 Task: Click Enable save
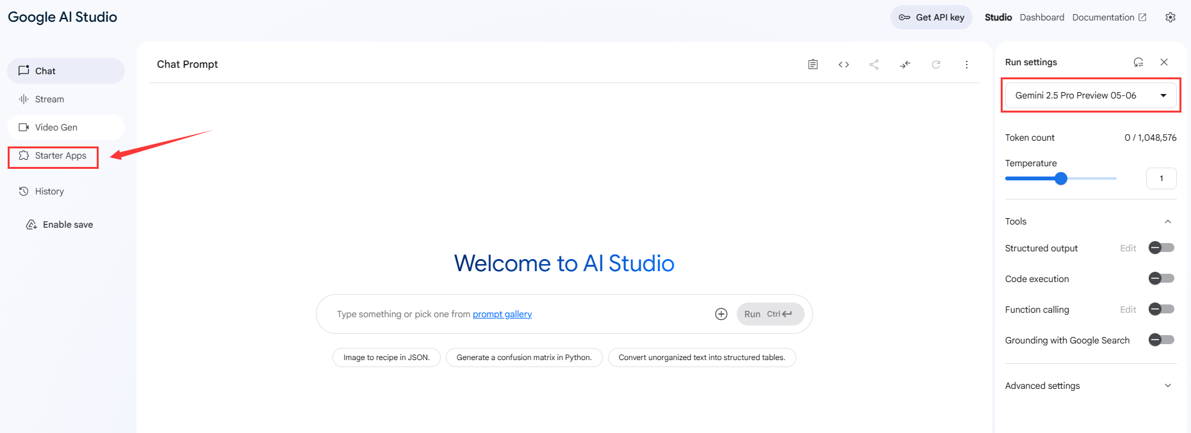coord(60,224)
